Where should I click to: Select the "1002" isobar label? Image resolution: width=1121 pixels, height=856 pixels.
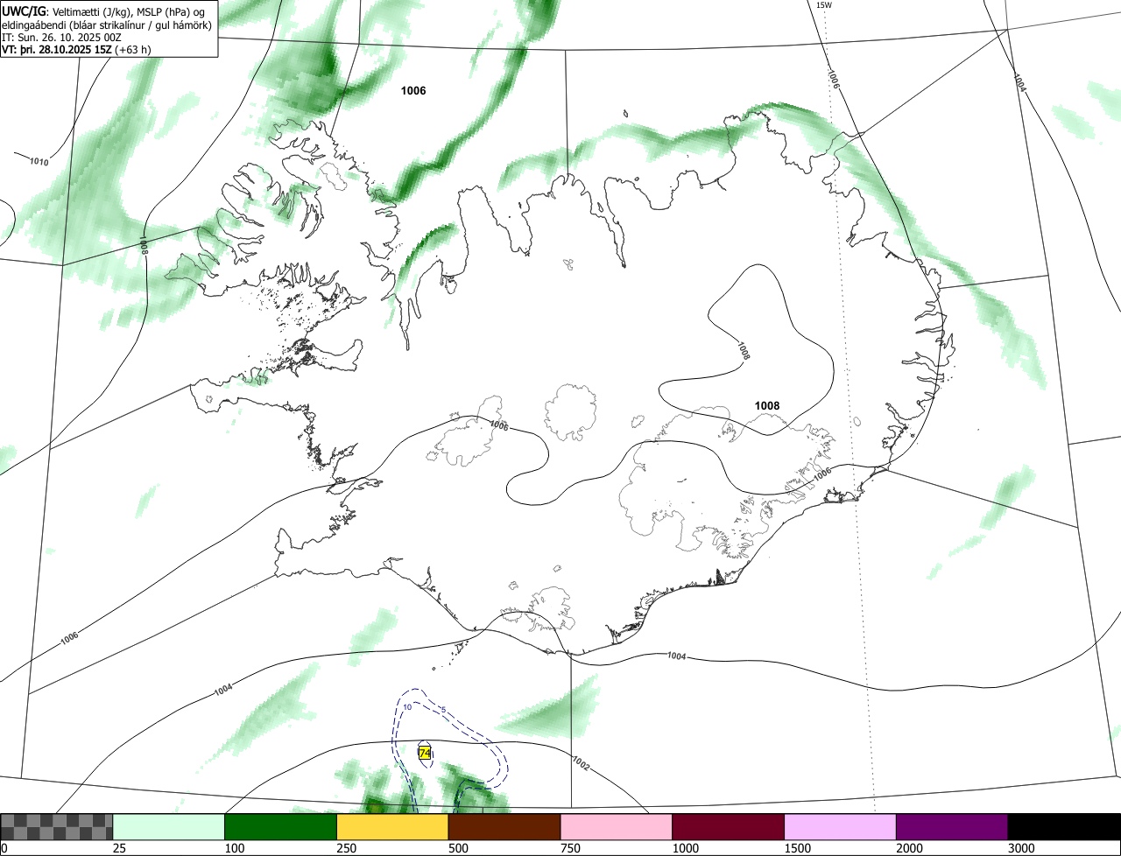(x=580, y=763)
